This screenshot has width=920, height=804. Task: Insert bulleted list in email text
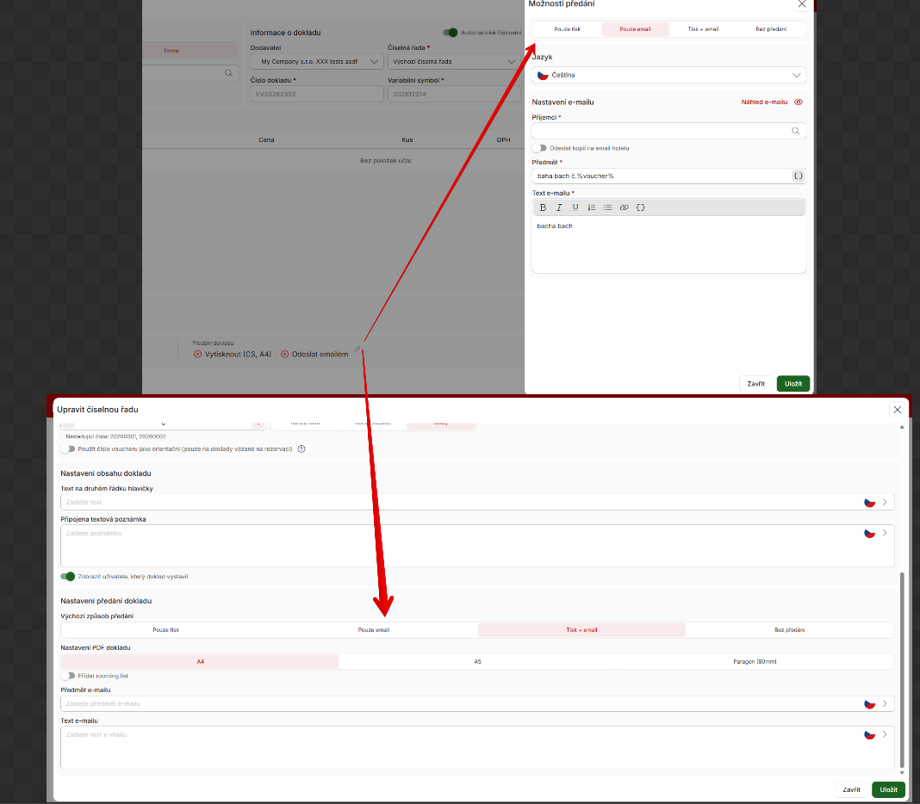[x=608, y=207]
